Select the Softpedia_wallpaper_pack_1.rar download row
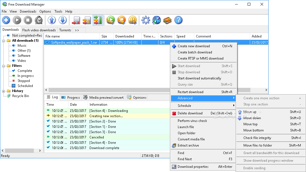Image resolution: width=306 pixels, height=172 pixels. (156, 42)
